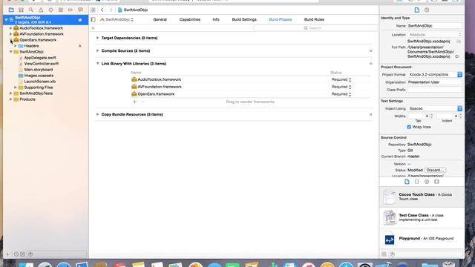This screenshot has width=475, height=267.
Task: Click the add file plus at navigator bottom
Action: [7, 254]
